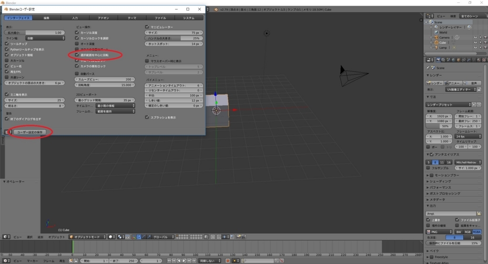The image size is (488, 264).
Task: Open the UV画像エディター display dropdown
Action: coord(461,89)
